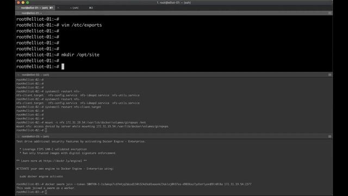
Task: Click the prompt cursor in the elliot-02 pane
Action: click(46, 130)
